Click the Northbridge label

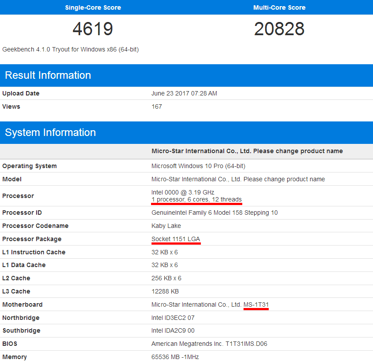pos(21,318)
